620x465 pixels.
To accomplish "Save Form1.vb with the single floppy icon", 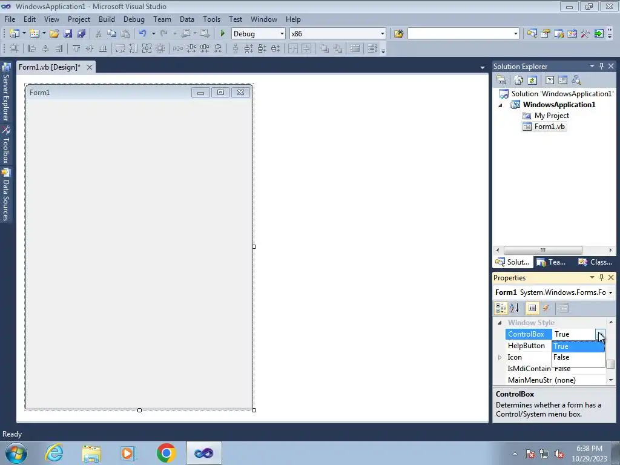I will 68,34.
